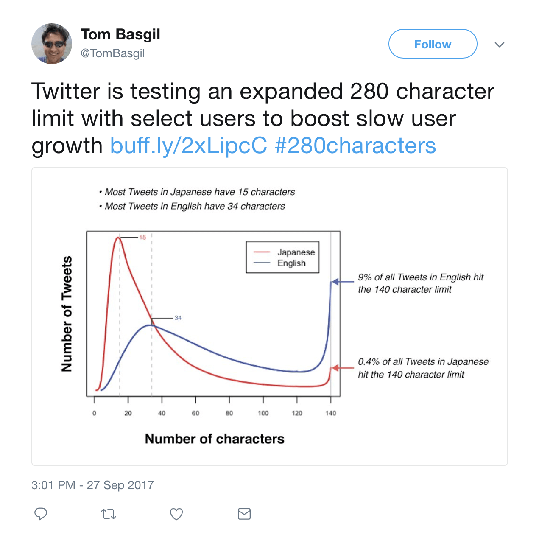Open conversation via the reply icon
This screenshot has width=539, height=546.
41,514
